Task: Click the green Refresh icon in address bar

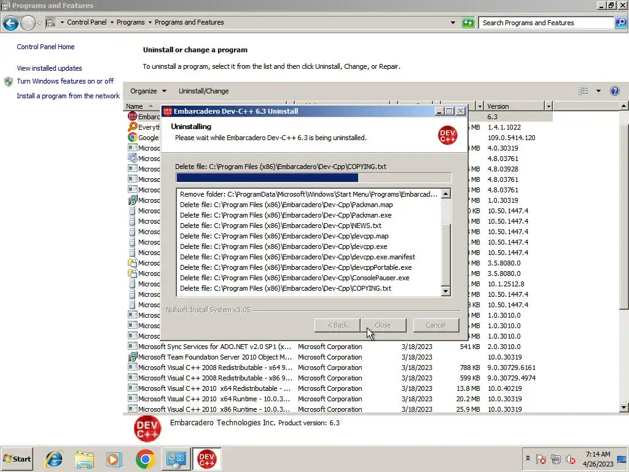Action: coord(468,23)
